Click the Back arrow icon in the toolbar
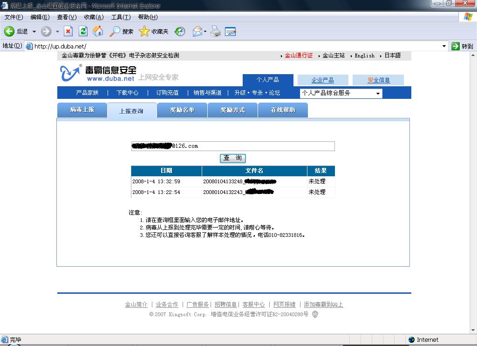The height and width of the screenshot is (346, 477). [9, 31]
